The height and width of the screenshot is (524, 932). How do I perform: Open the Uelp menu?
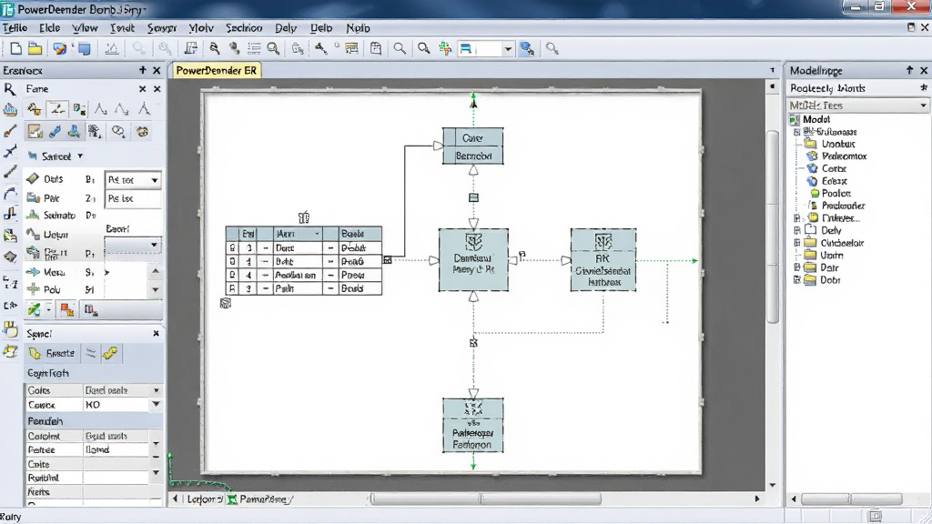pos(321,28)
